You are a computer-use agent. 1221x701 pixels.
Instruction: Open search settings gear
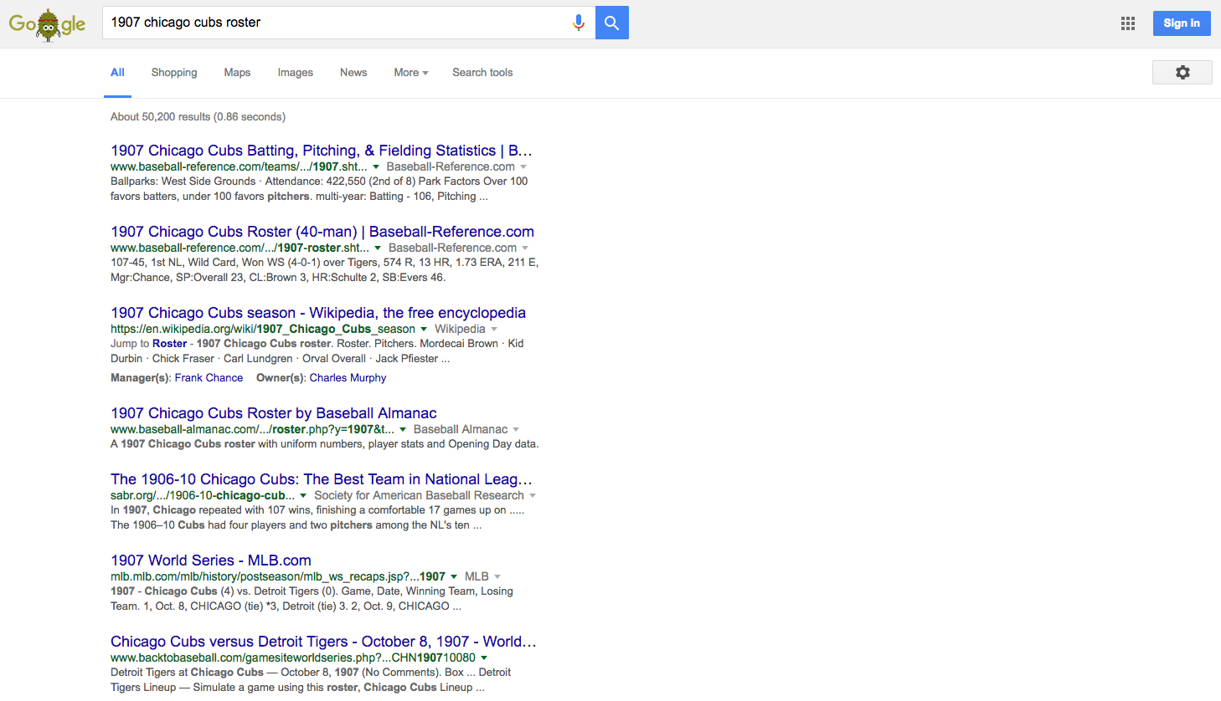tap(1182, 73)
